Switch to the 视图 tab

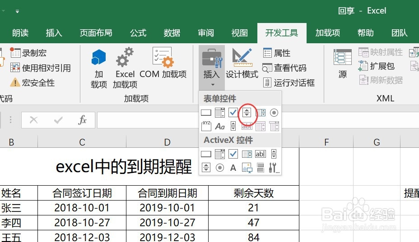click(x=239, y=33)
